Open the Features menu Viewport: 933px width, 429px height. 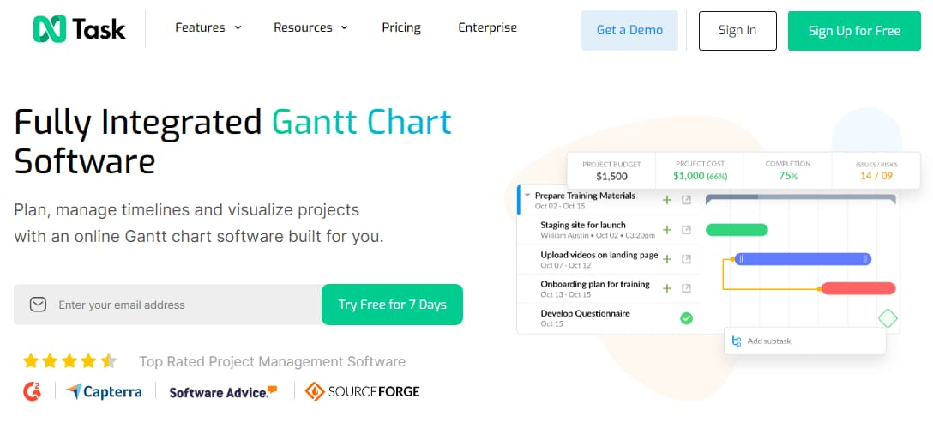[200, 27]
